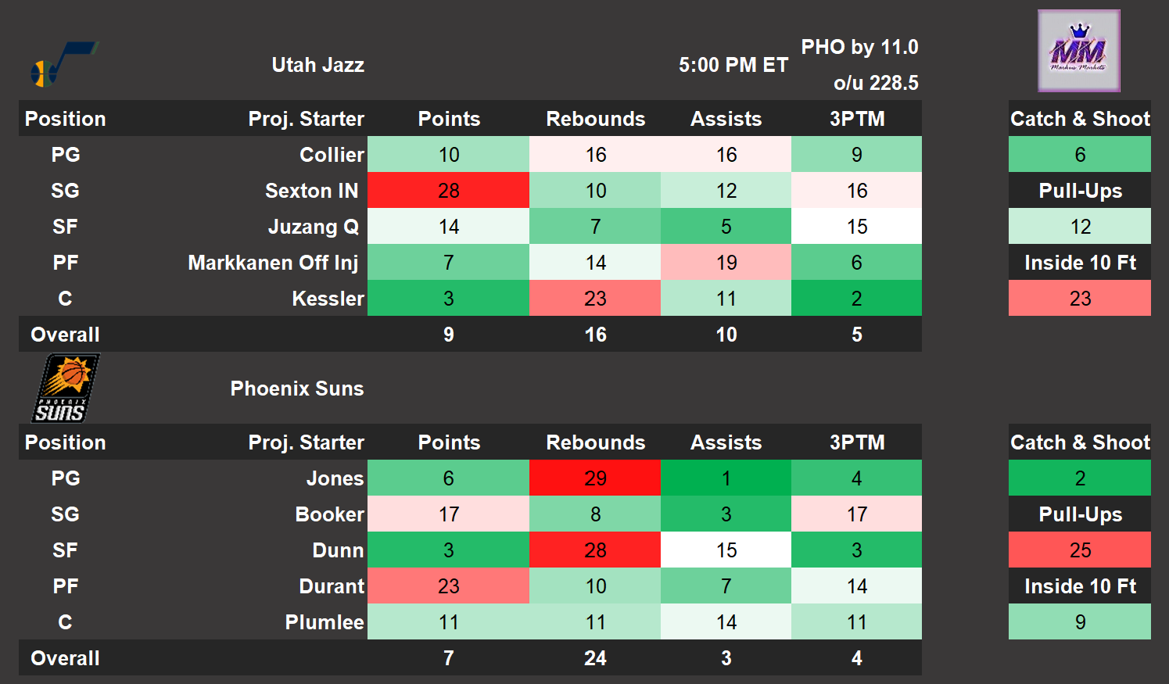
Task: Click the Suns Pull-Ups value 25
Action: pyautogui.click(x=1079, y=550)
